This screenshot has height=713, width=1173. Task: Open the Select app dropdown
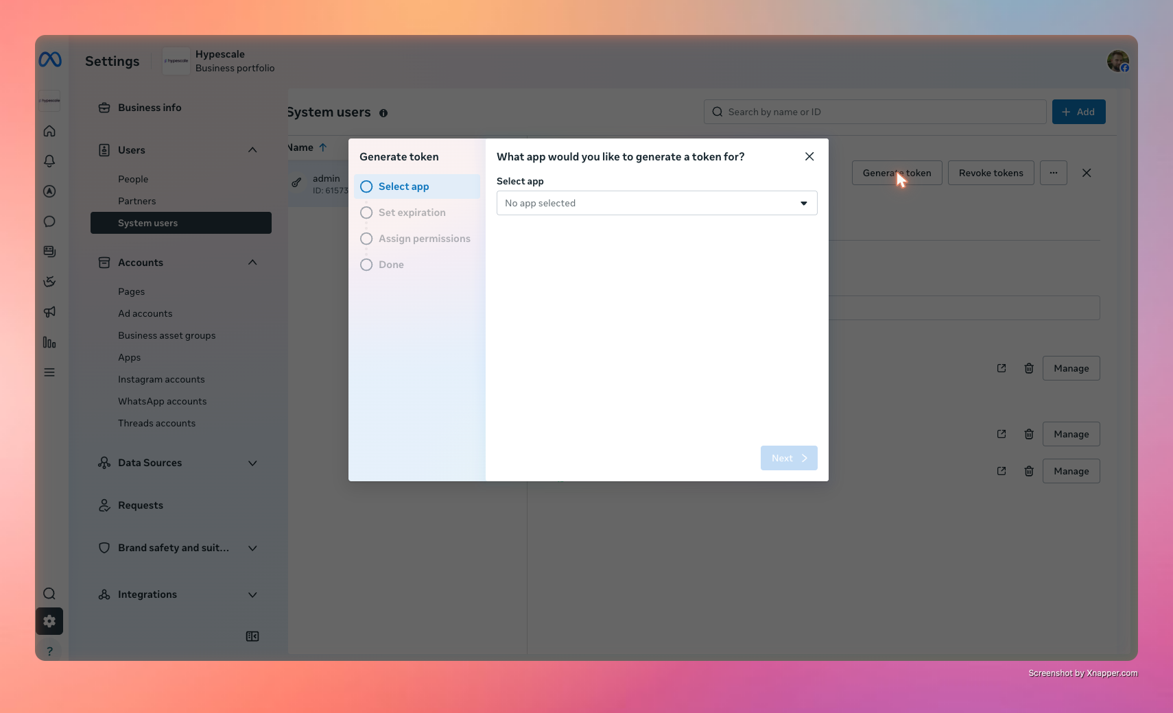point(657,203)
